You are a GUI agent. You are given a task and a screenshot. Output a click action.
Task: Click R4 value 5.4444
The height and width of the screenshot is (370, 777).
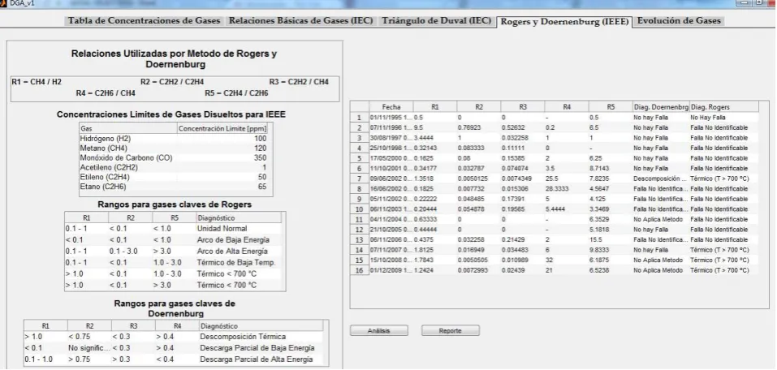(567, 209)
